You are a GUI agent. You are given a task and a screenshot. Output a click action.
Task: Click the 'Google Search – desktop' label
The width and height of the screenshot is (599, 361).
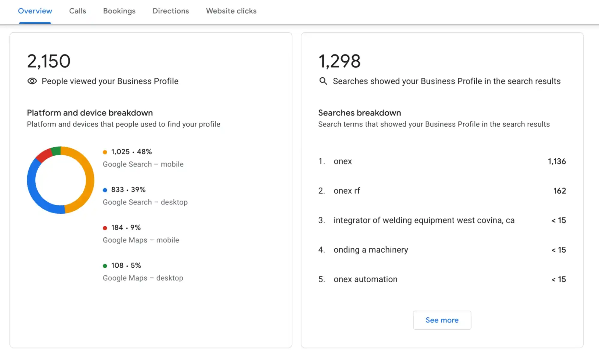coord(145,202)
